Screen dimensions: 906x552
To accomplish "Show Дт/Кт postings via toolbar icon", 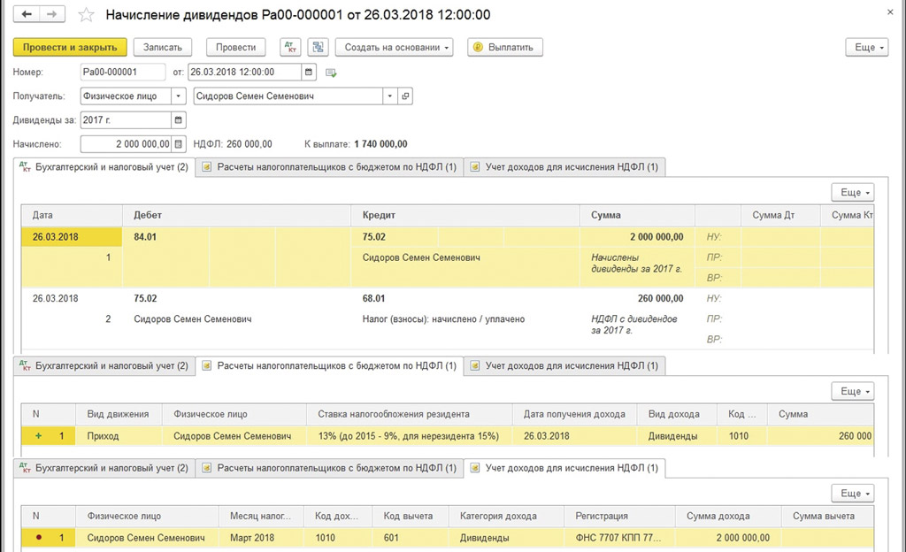I will click(290, 48).
